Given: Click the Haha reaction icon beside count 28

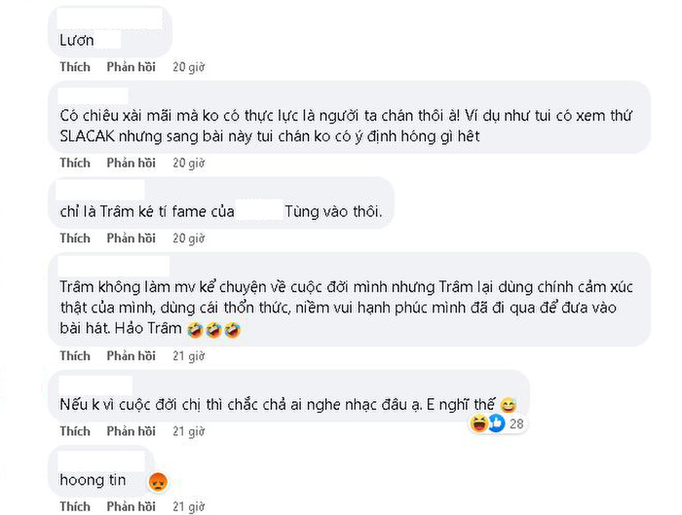Looking at the screenshot, I should click(x=478, y=423).
